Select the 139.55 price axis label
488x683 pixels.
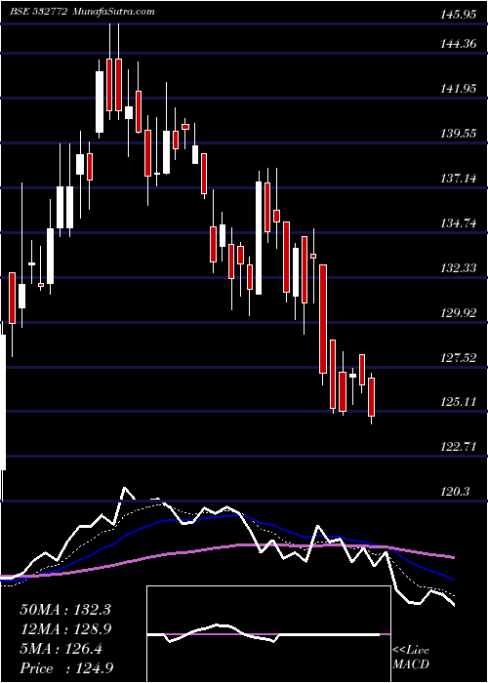tap(457, 134)
